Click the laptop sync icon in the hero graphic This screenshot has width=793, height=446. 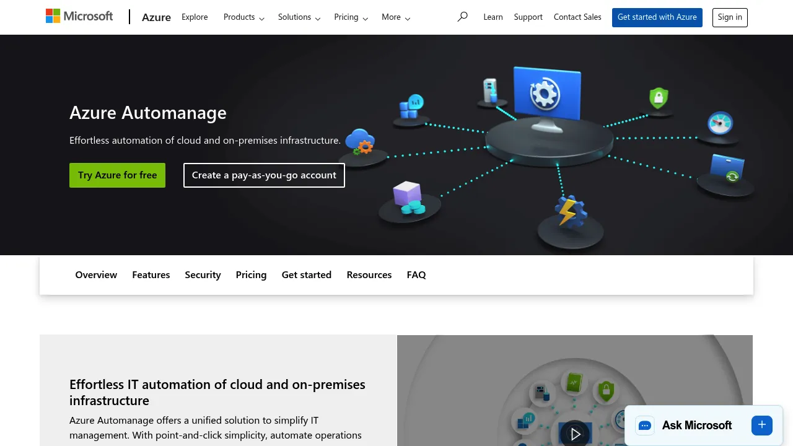coord(727,168)
